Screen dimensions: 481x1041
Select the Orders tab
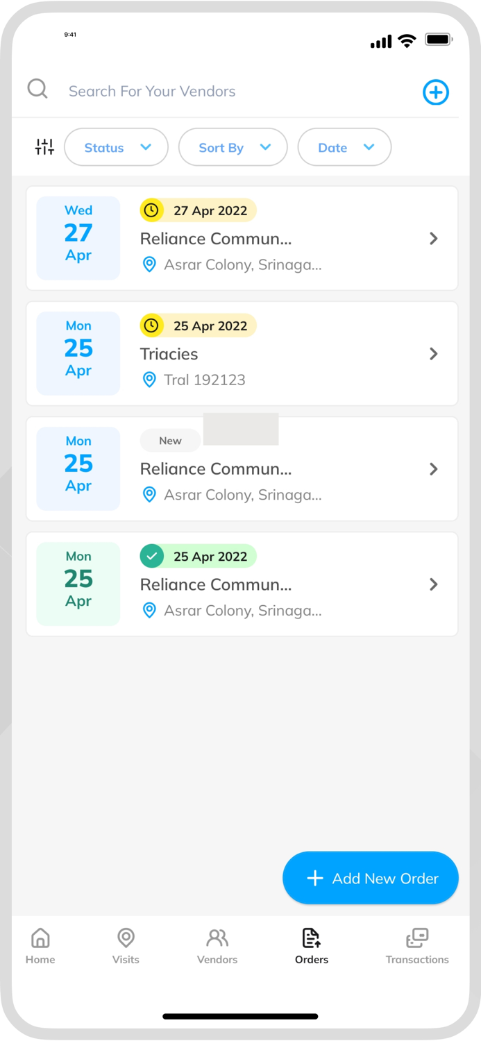pos(311,947)
